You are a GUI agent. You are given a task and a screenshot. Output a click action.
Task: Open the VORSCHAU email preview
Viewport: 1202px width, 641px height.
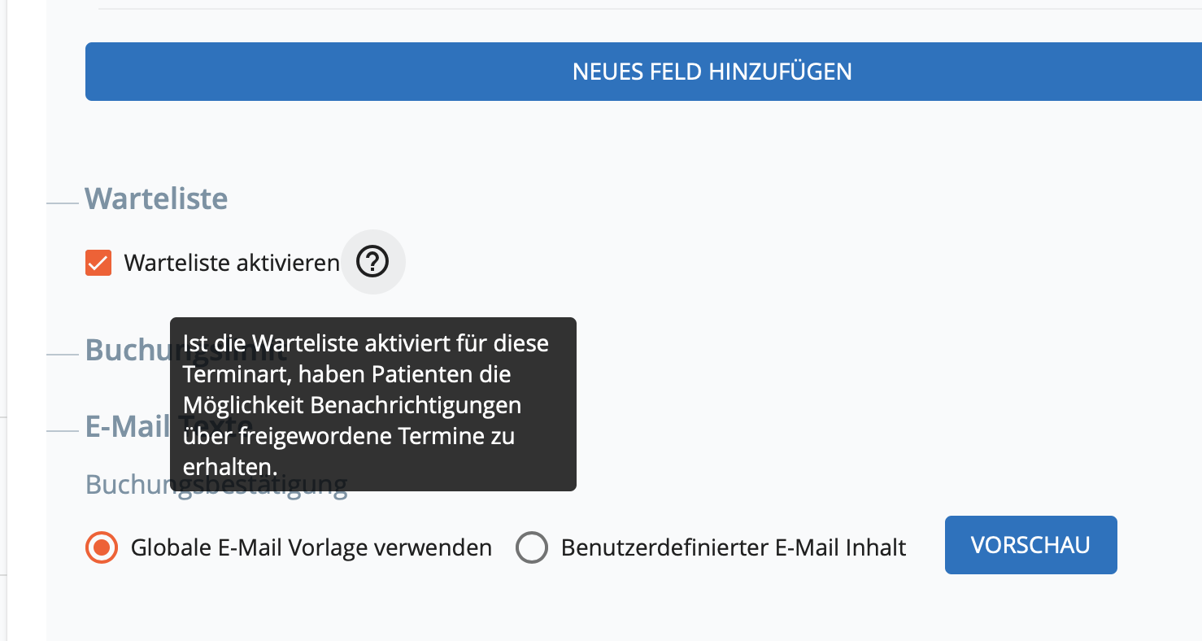pos(1030,545)
